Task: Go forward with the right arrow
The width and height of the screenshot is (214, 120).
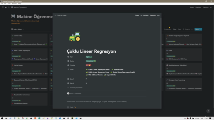Action: click(9, 7)
